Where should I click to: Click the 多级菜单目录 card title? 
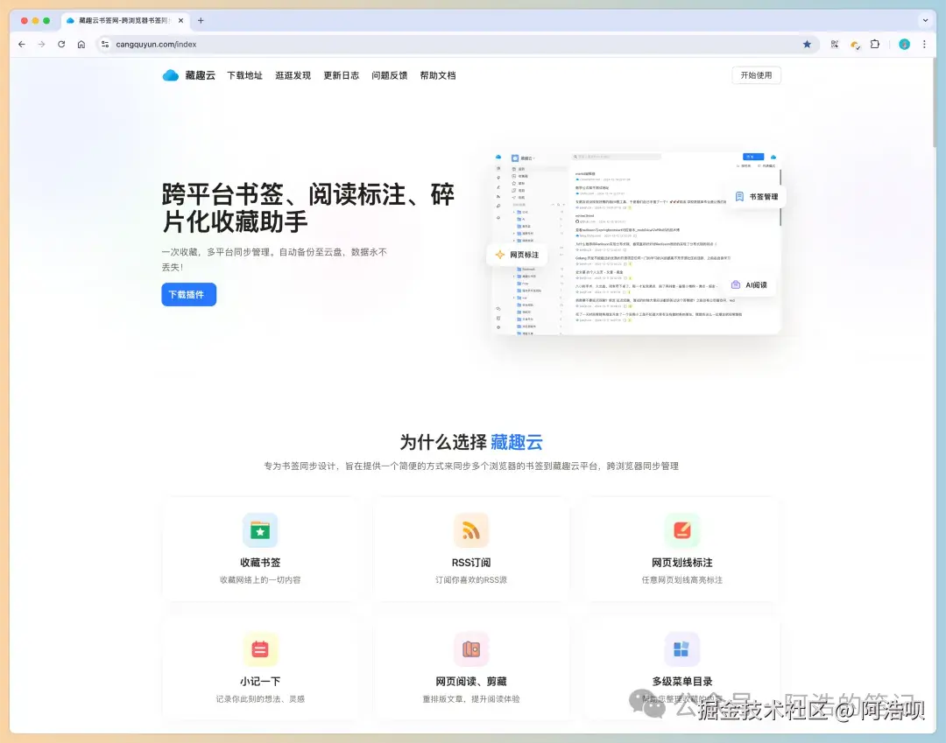point(682,681)
